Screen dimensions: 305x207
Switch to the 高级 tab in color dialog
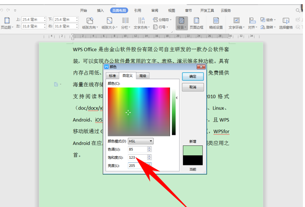click(x=143, y=76)
